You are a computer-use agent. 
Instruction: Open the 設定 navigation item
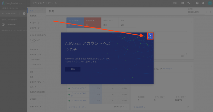coord(31,72)
